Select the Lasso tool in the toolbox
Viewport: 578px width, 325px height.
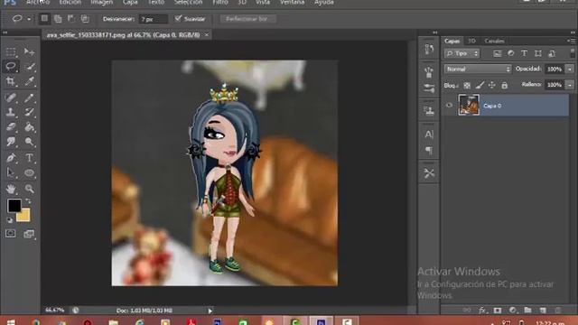pyautogui.click(x=11, y=66)
